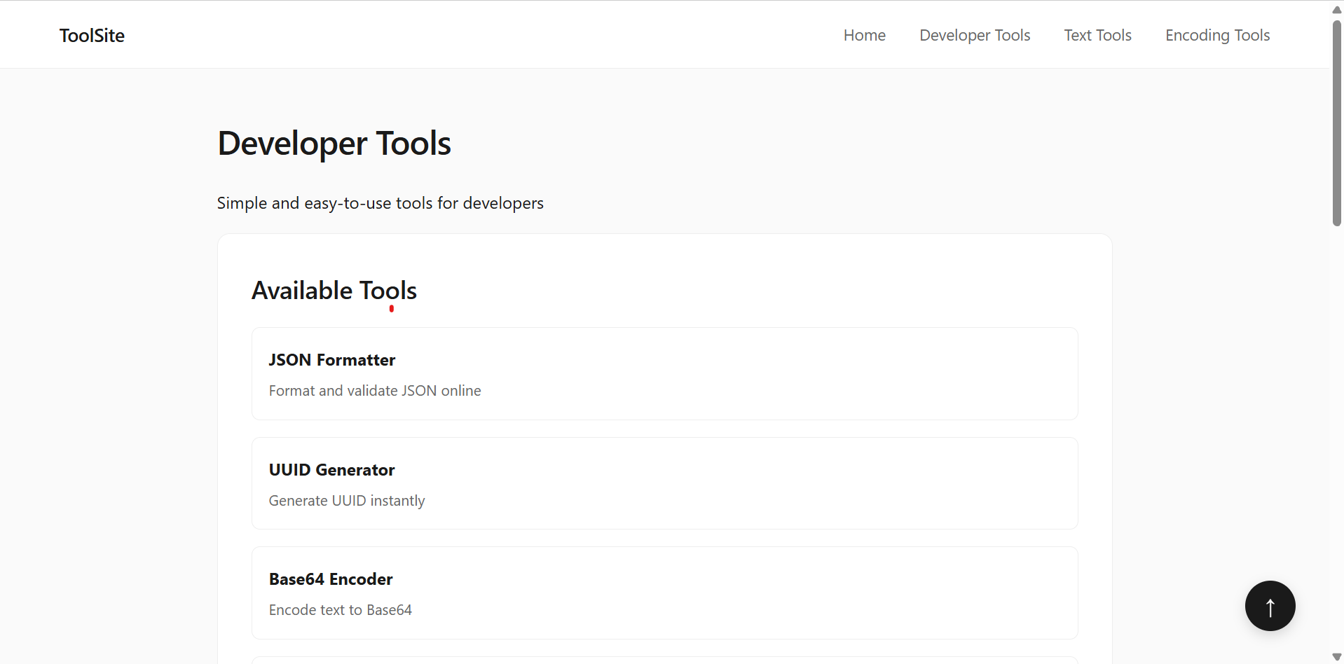Select the UUID Generator title

[331, 470]
